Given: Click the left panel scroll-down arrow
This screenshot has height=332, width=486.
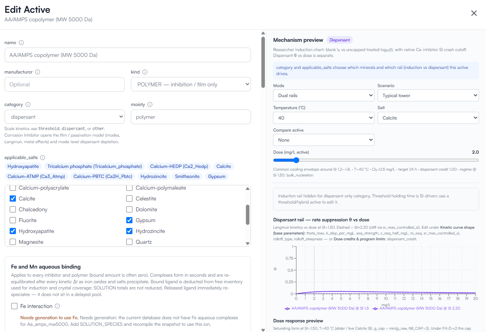Looking at the screenshot, I should [x=263, y=330].
